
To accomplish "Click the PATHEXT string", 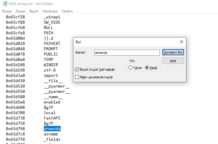I will 52,43.
